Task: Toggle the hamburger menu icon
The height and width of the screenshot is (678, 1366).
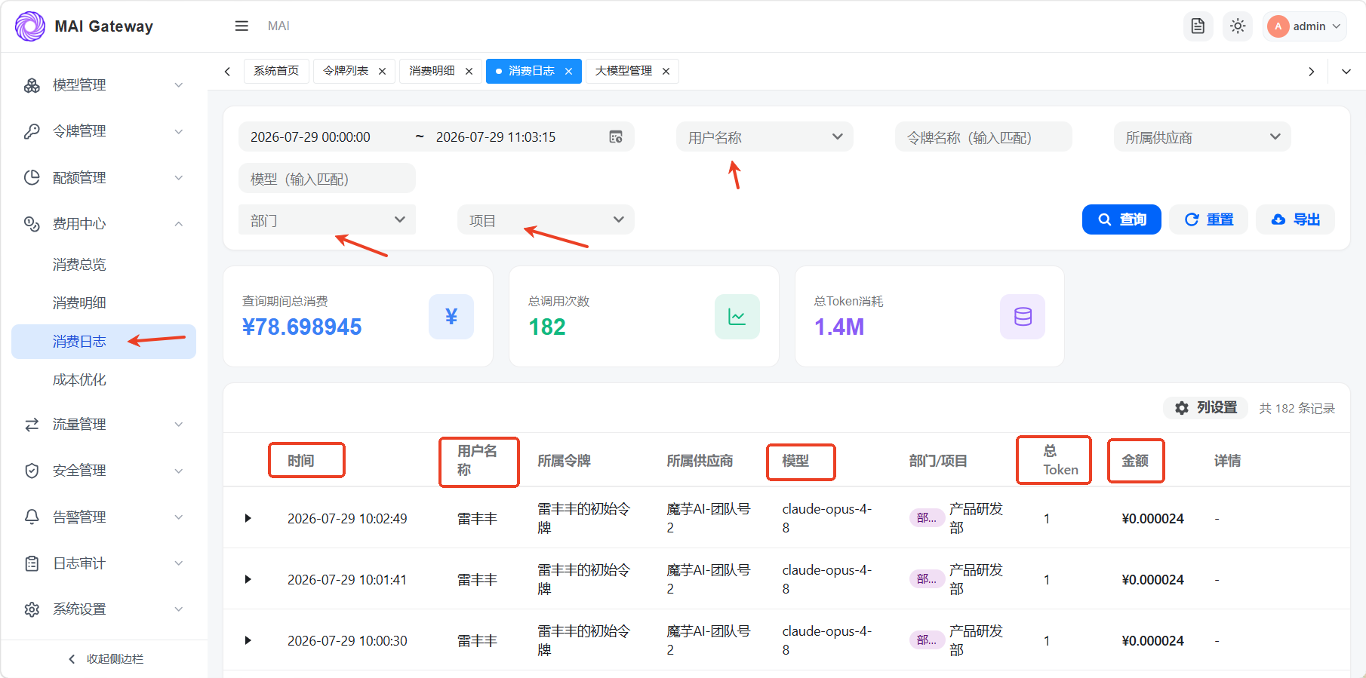Action: (242, 26)
